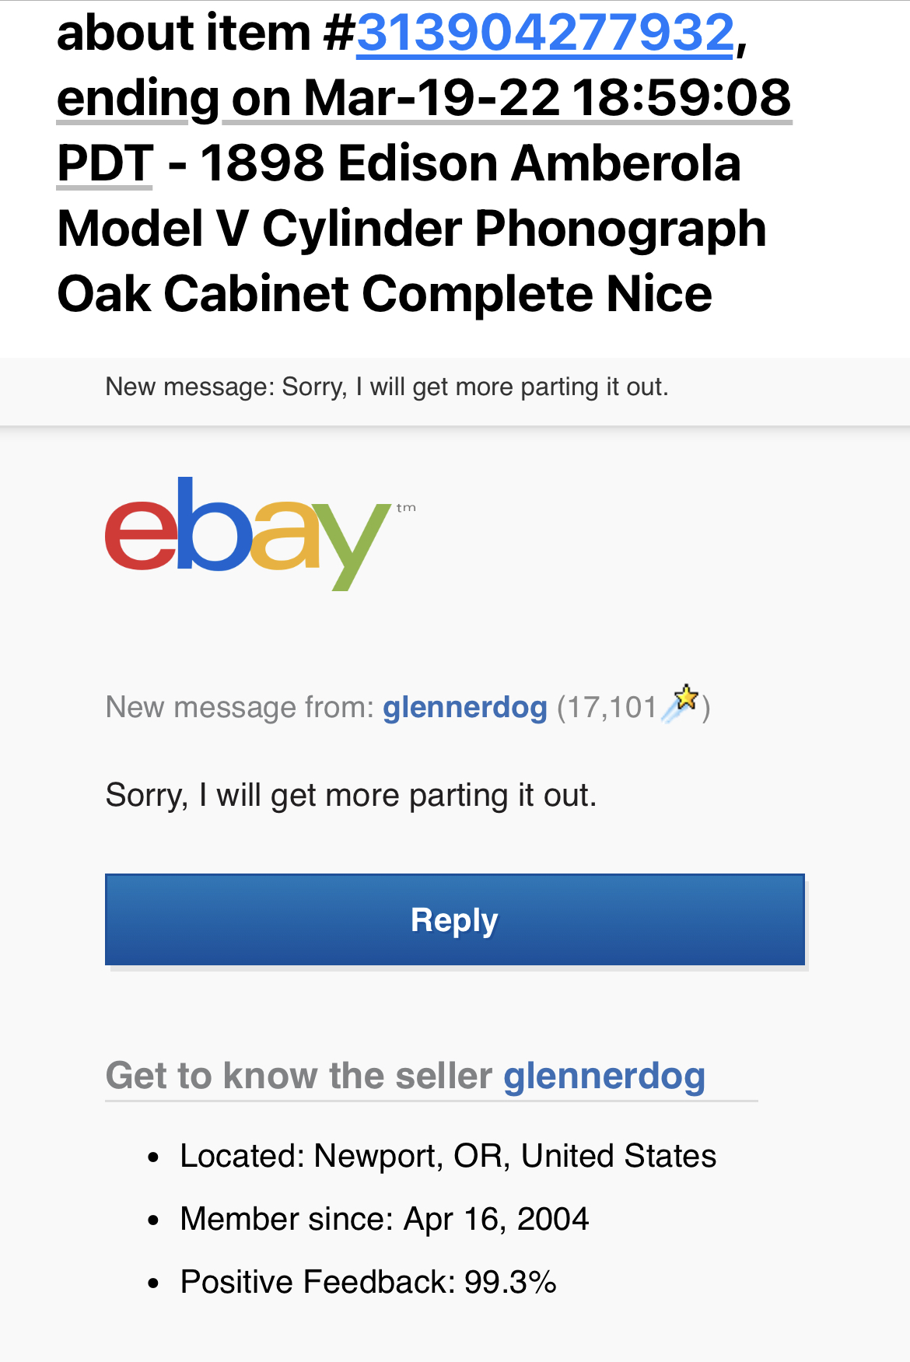
Task: Click the small trademark symbol beside the logo
Action: pos(406,509)
